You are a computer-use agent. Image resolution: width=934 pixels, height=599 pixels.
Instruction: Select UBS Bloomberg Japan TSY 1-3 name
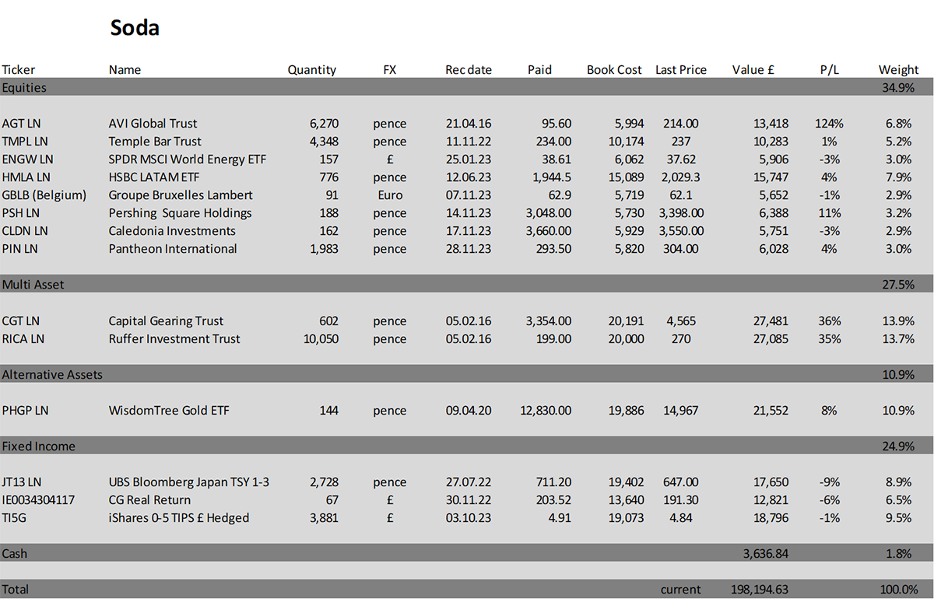click(189, 482)
